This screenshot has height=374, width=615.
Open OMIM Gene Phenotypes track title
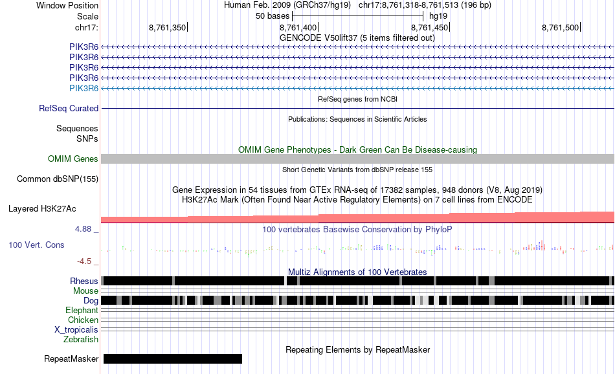[x=357, y=149]
